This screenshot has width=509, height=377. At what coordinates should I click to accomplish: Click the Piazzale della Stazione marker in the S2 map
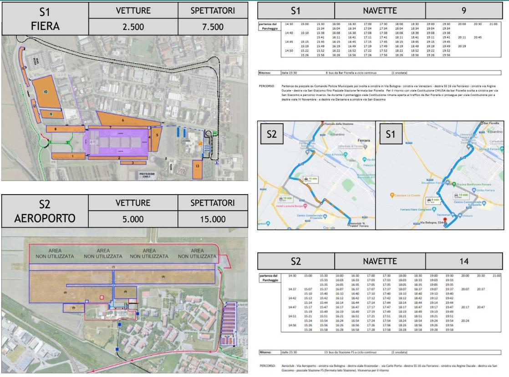click(322, 124)
